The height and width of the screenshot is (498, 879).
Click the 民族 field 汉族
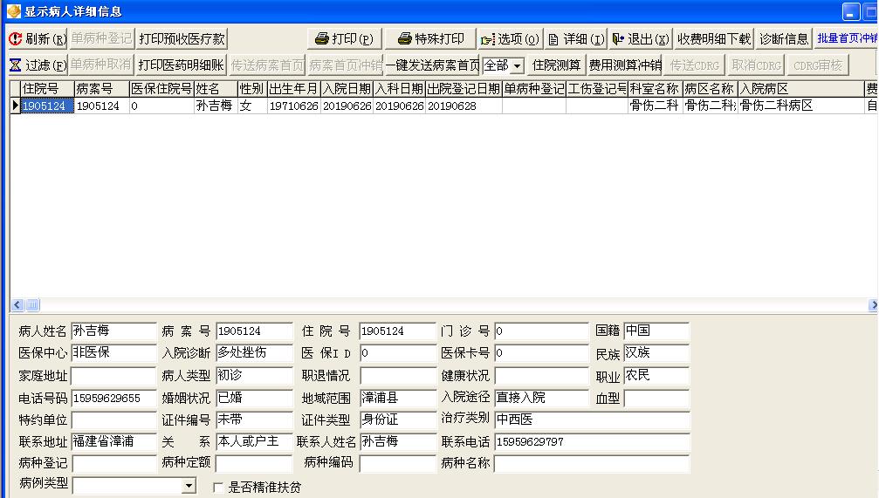[x=656, y=353]
